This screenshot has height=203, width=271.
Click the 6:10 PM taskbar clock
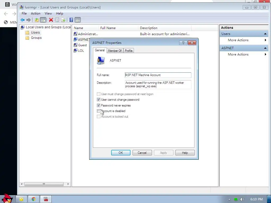pos(256,199)
